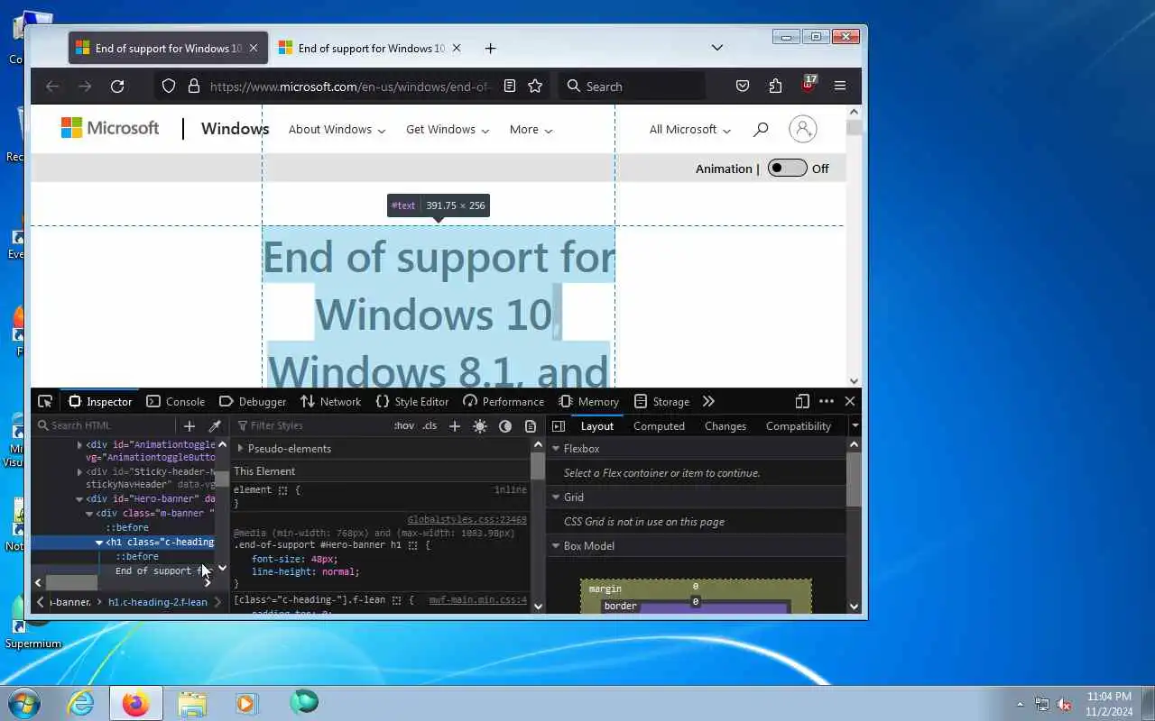
Task: Open the Storage tab
Action: [661, 402]
